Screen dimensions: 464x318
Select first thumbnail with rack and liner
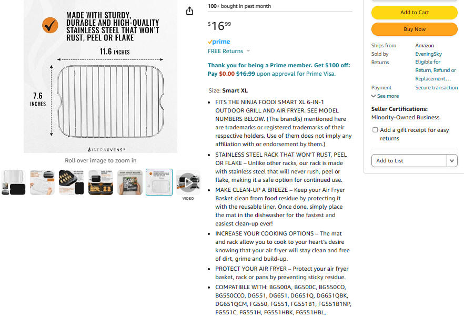(13, 182)
